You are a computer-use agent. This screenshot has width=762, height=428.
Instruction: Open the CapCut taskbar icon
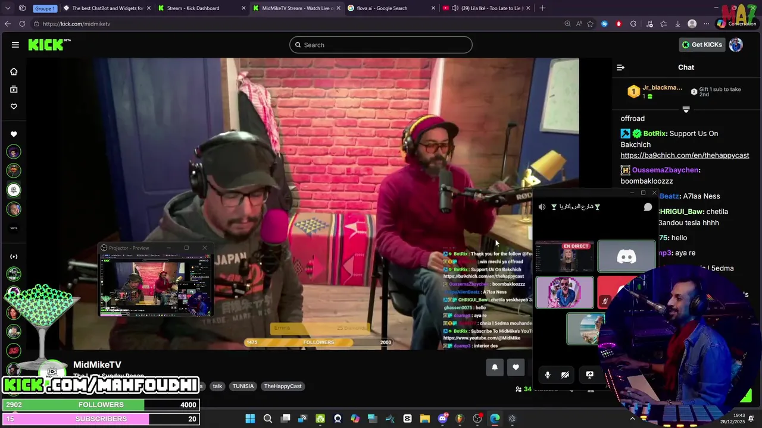[407, 418]
